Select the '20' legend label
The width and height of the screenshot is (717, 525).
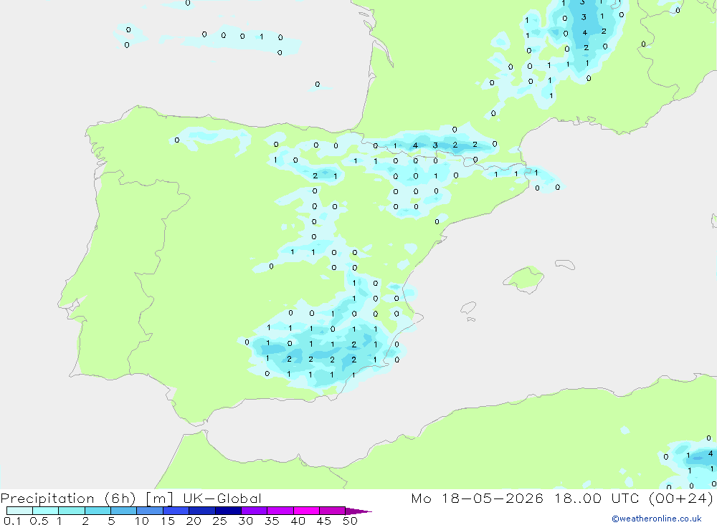[194, 521]
